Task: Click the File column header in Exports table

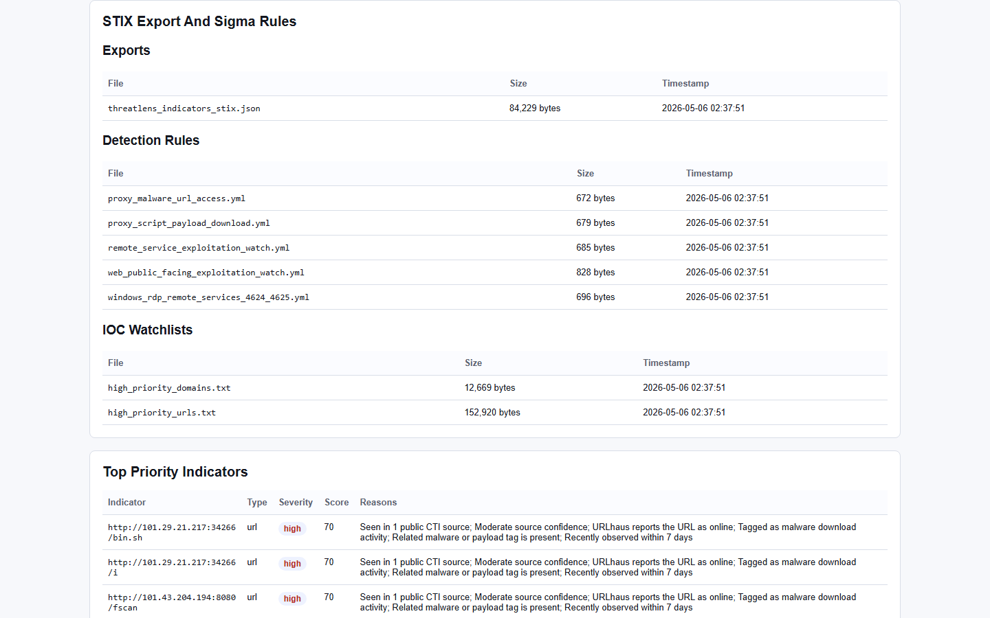Action: 115,84
